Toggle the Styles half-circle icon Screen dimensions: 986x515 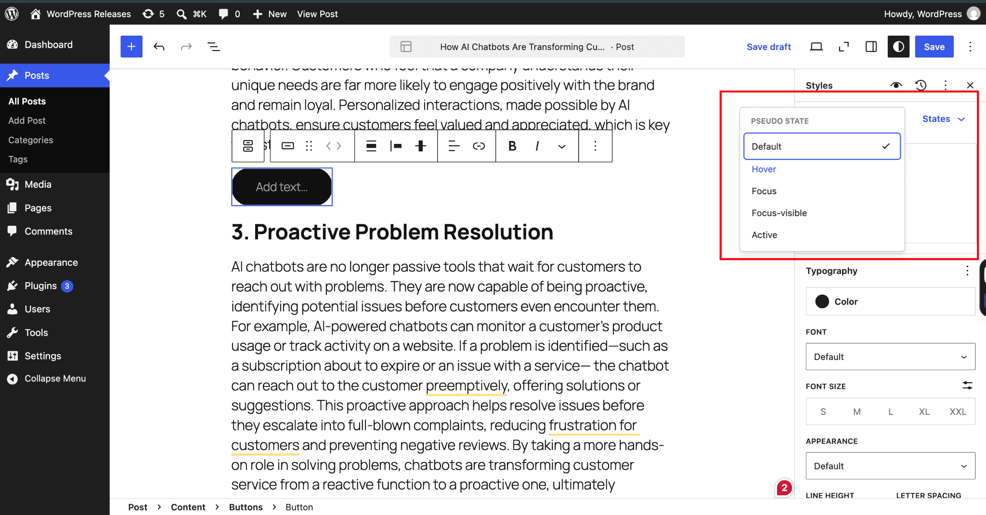[898, 47]
